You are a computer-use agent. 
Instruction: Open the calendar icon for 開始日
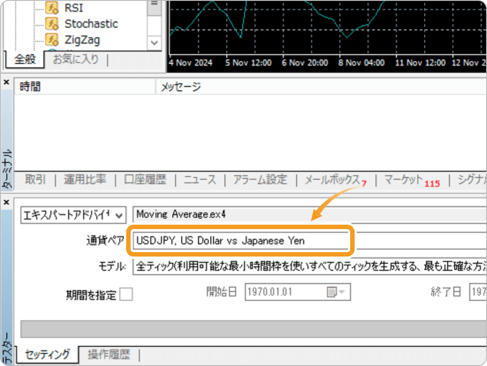click(332, 292)
